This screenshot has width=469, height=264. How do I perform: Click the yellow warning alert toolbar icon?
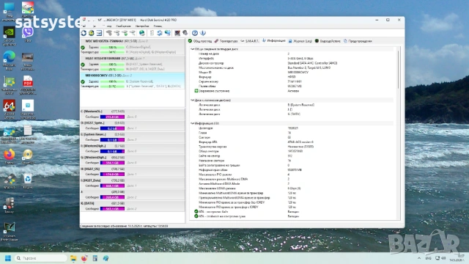pos(91,33)
